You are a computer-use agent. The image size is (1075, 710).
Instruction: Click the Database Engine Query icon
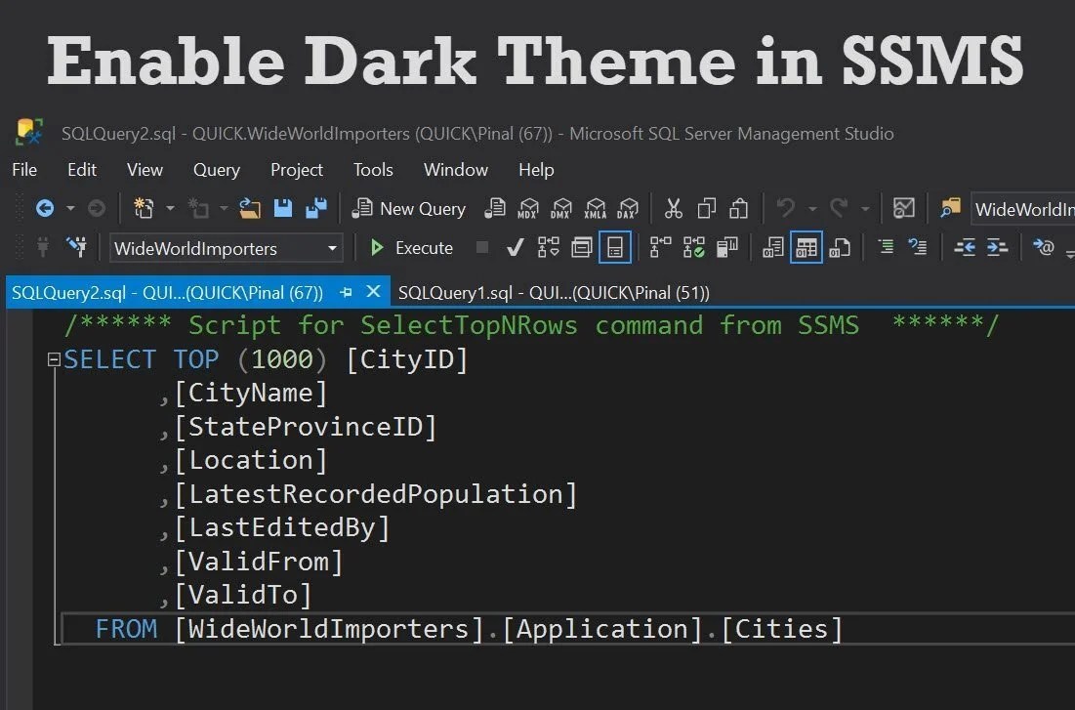tap(494, 208)
